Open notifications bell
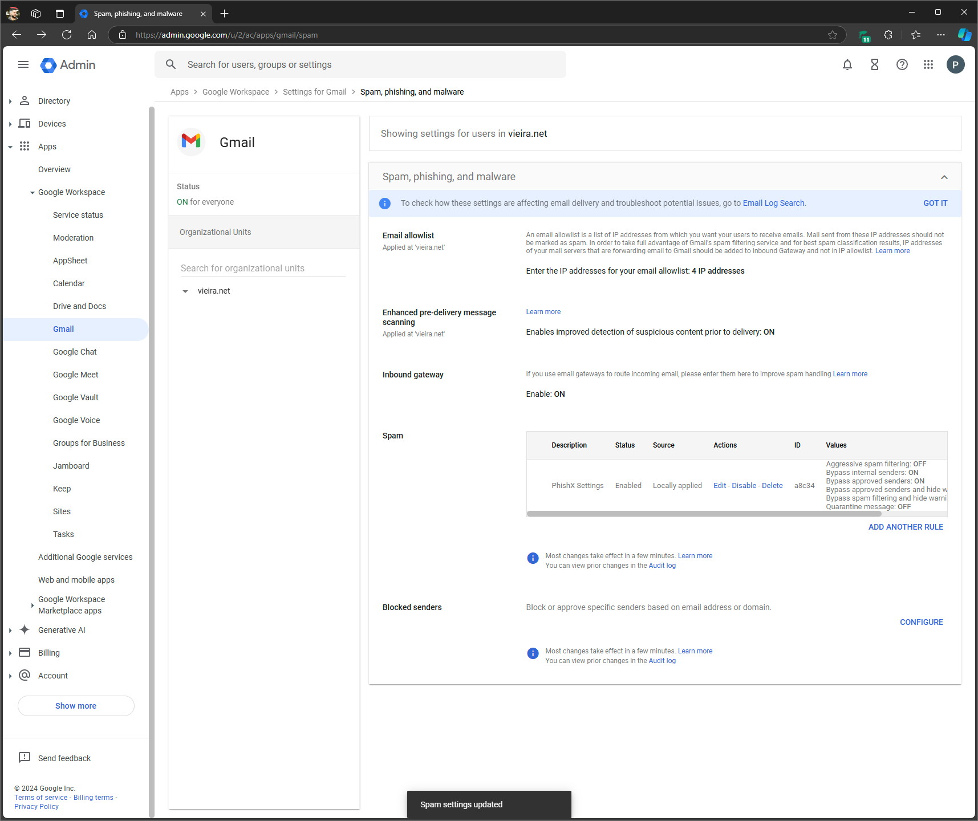Screen dimensions: 978x821 pyautogui.click(x=847, y=64)
